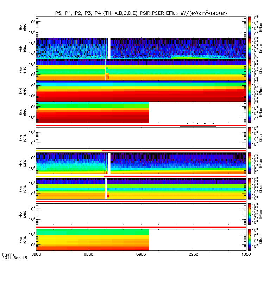
Task: Click the thd elec spectrogram panel
Action: [141, 91]
